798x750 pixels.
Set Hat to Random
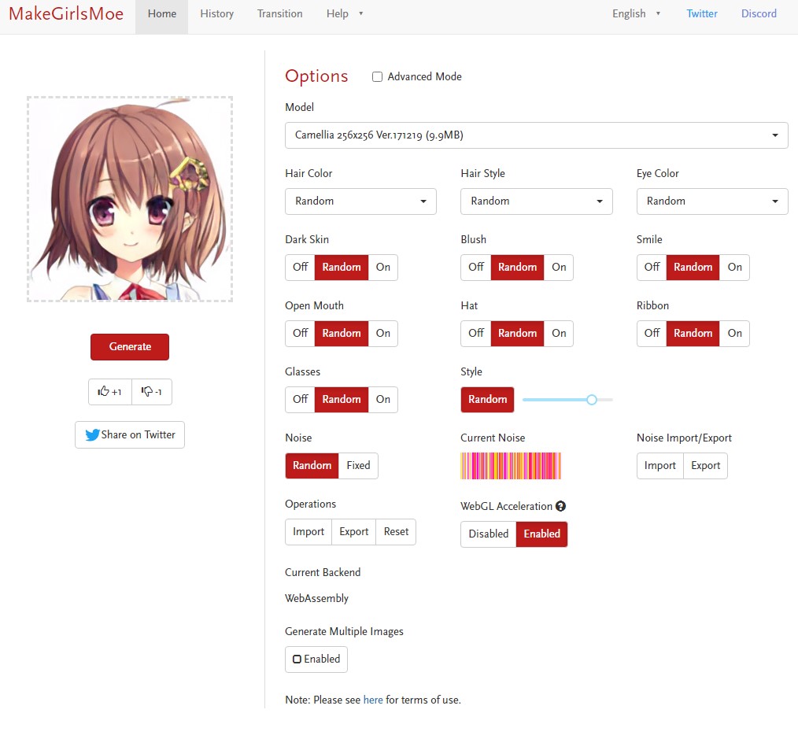point(518,334)
